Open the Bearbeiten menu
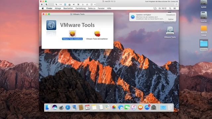212x119 pixels. [x=68, y=8]
